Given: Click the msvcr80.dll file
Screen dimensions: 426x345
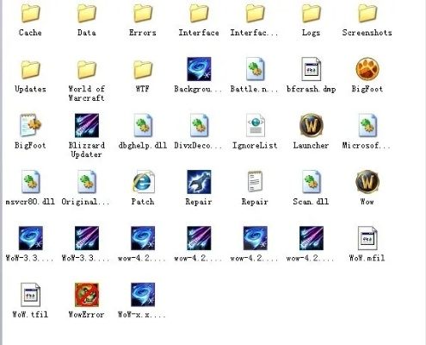Looking at the screenshot, I should (x=30, y=182).
